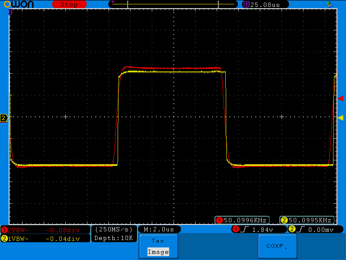Click the Depth:10K record length readout
The height and width of the screenshot is (260, 346).
coord(114,238)
